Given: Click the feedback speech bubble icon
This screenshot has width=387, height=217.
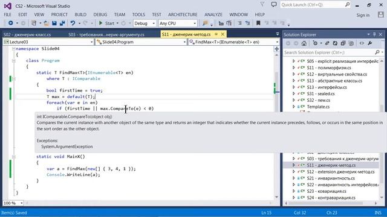Looking at the screenshot, I should pos(274,4).
